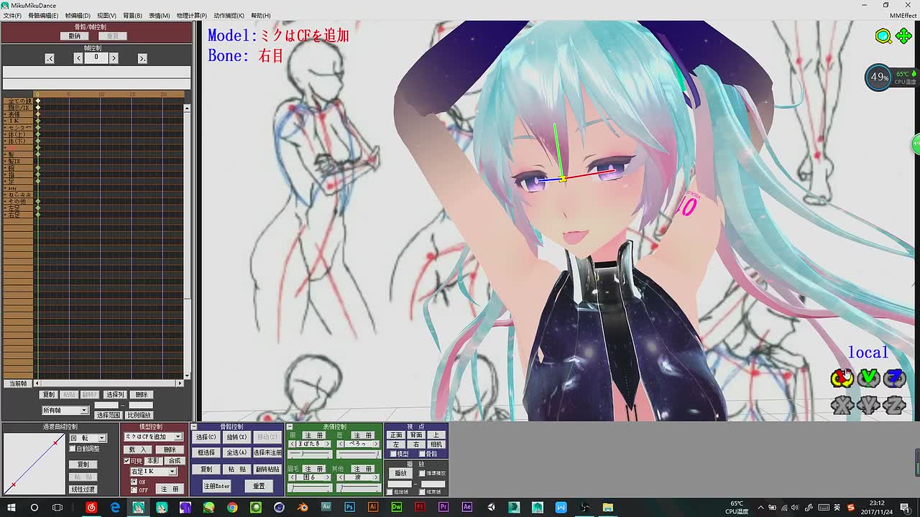
Task: Expand the 表情 timeline group
Action: click(5, 114)
